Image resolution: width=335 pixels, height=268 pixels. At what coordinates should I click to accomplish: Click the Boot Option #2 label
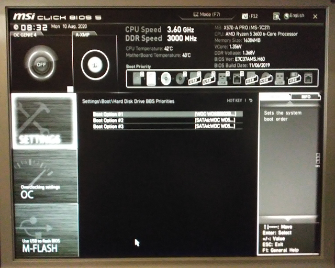pos(108,120)
